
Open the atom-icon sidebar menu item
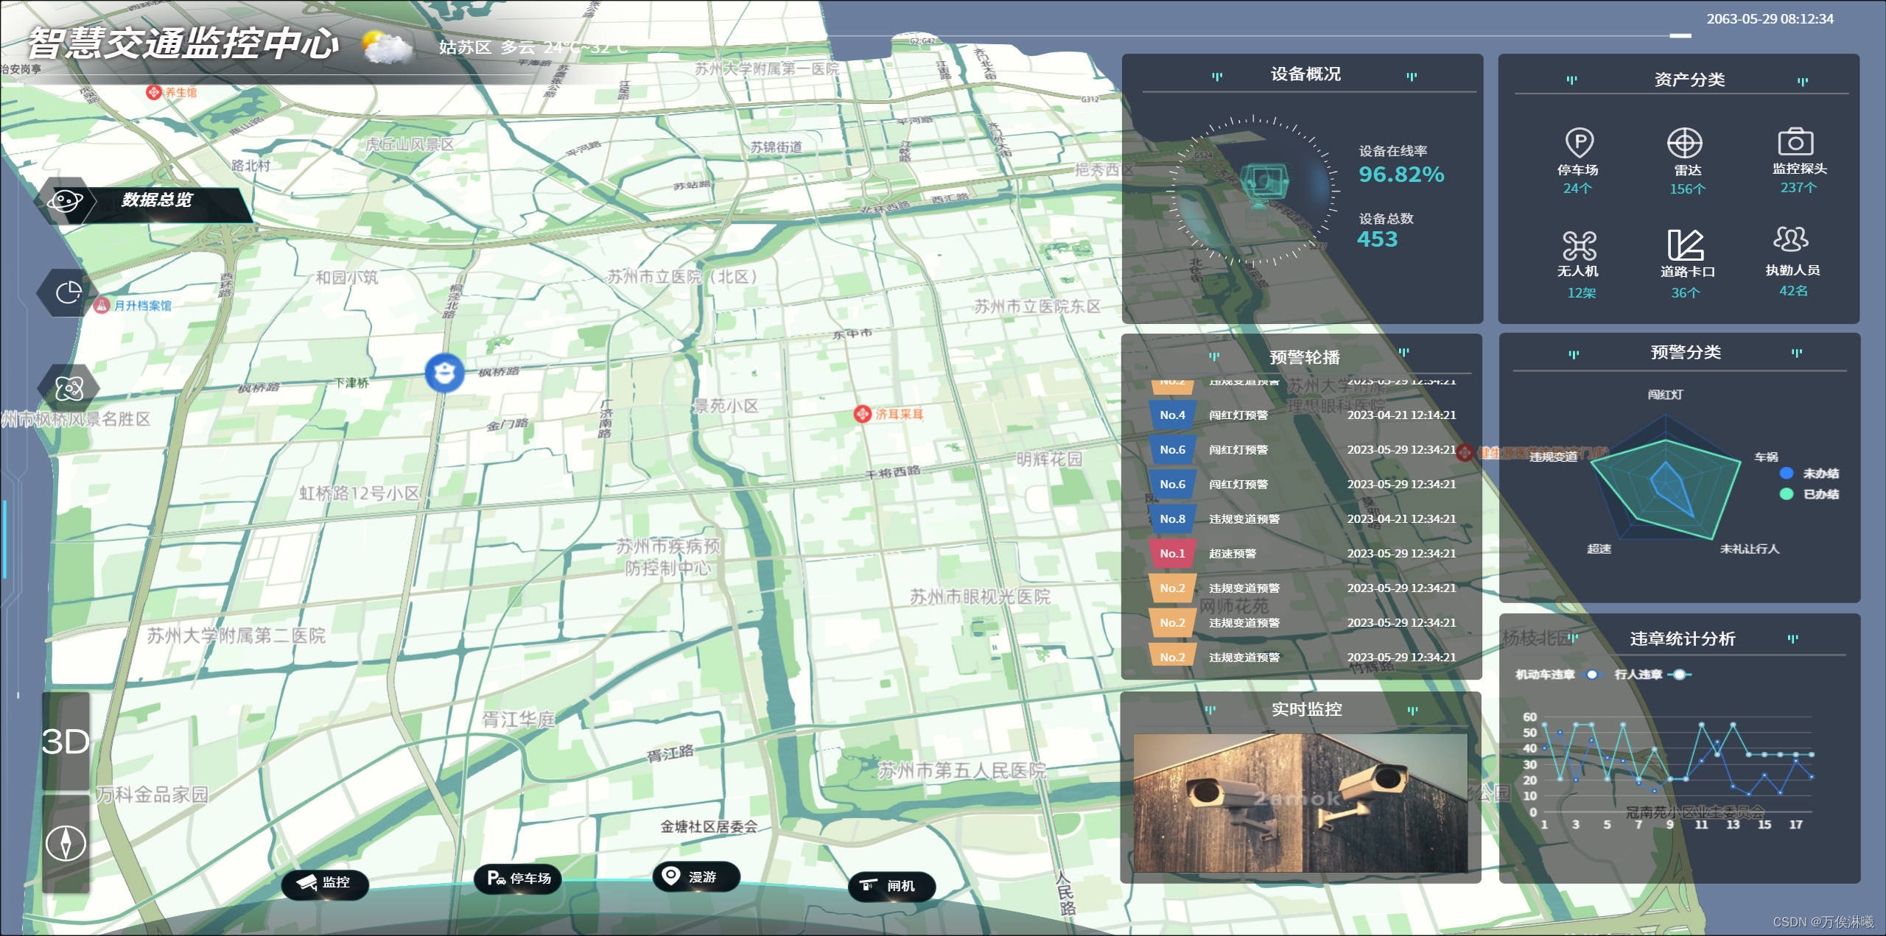pyautogui.click(x=69, y=387)
